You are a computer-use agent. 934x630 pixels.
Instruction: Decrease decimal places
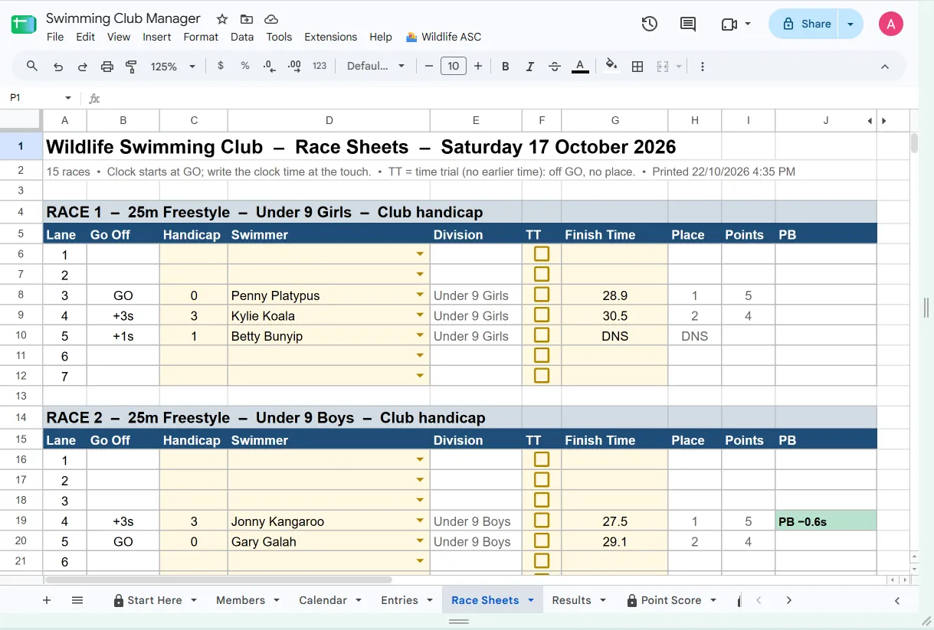pyautogui.click(x=269, y=67)
